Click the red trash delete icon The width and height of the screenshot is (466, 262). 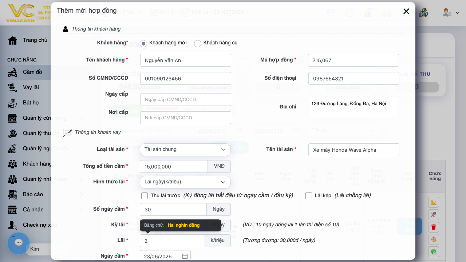coord(433,227)
